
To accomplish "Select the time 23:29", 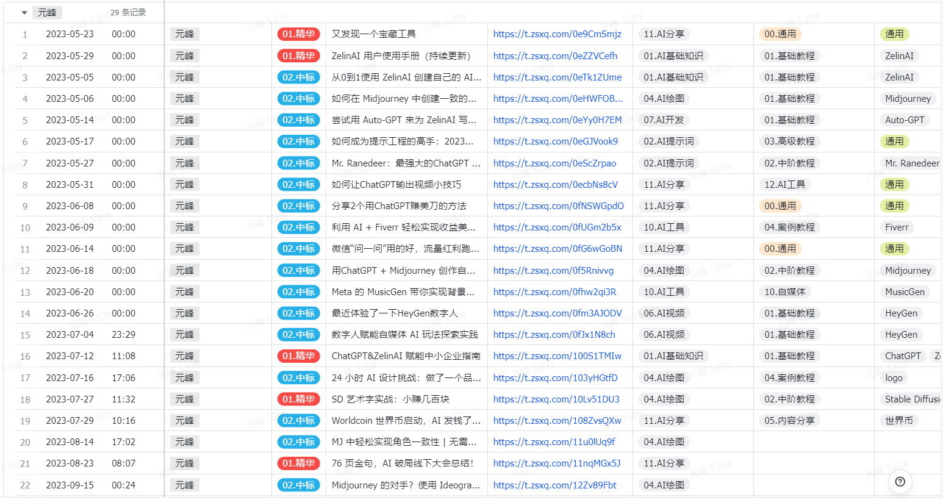I will (123, 335).
